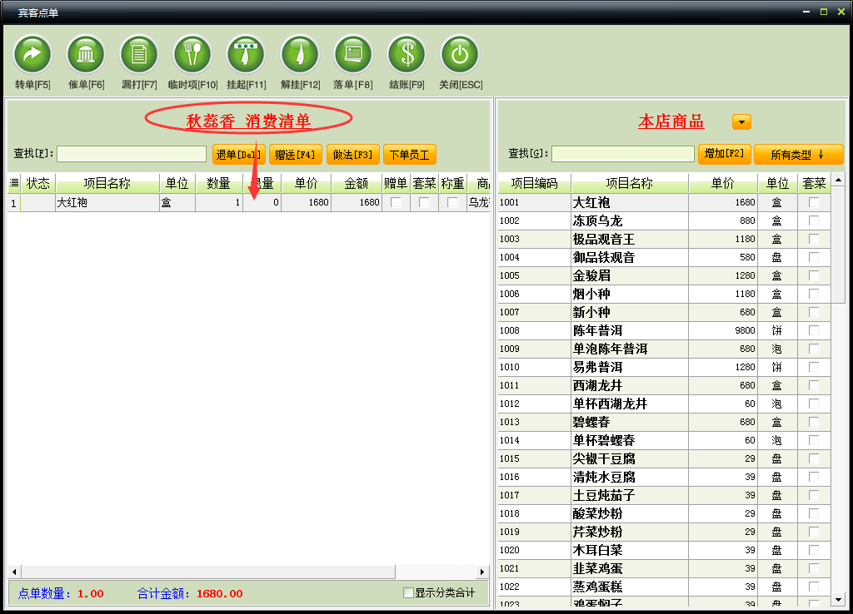Toggle 套菜 checkbox for 陈年普洱
This screenshot has height=614, width=853.
pos(814,330)
